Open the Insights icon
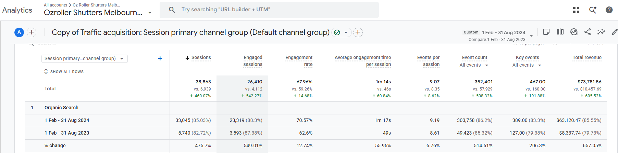618x153 pixels. [574, 32]
